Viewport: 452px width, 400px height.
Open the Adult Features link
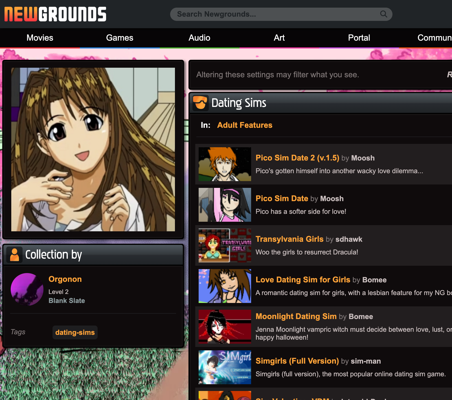tap(245, 125)
